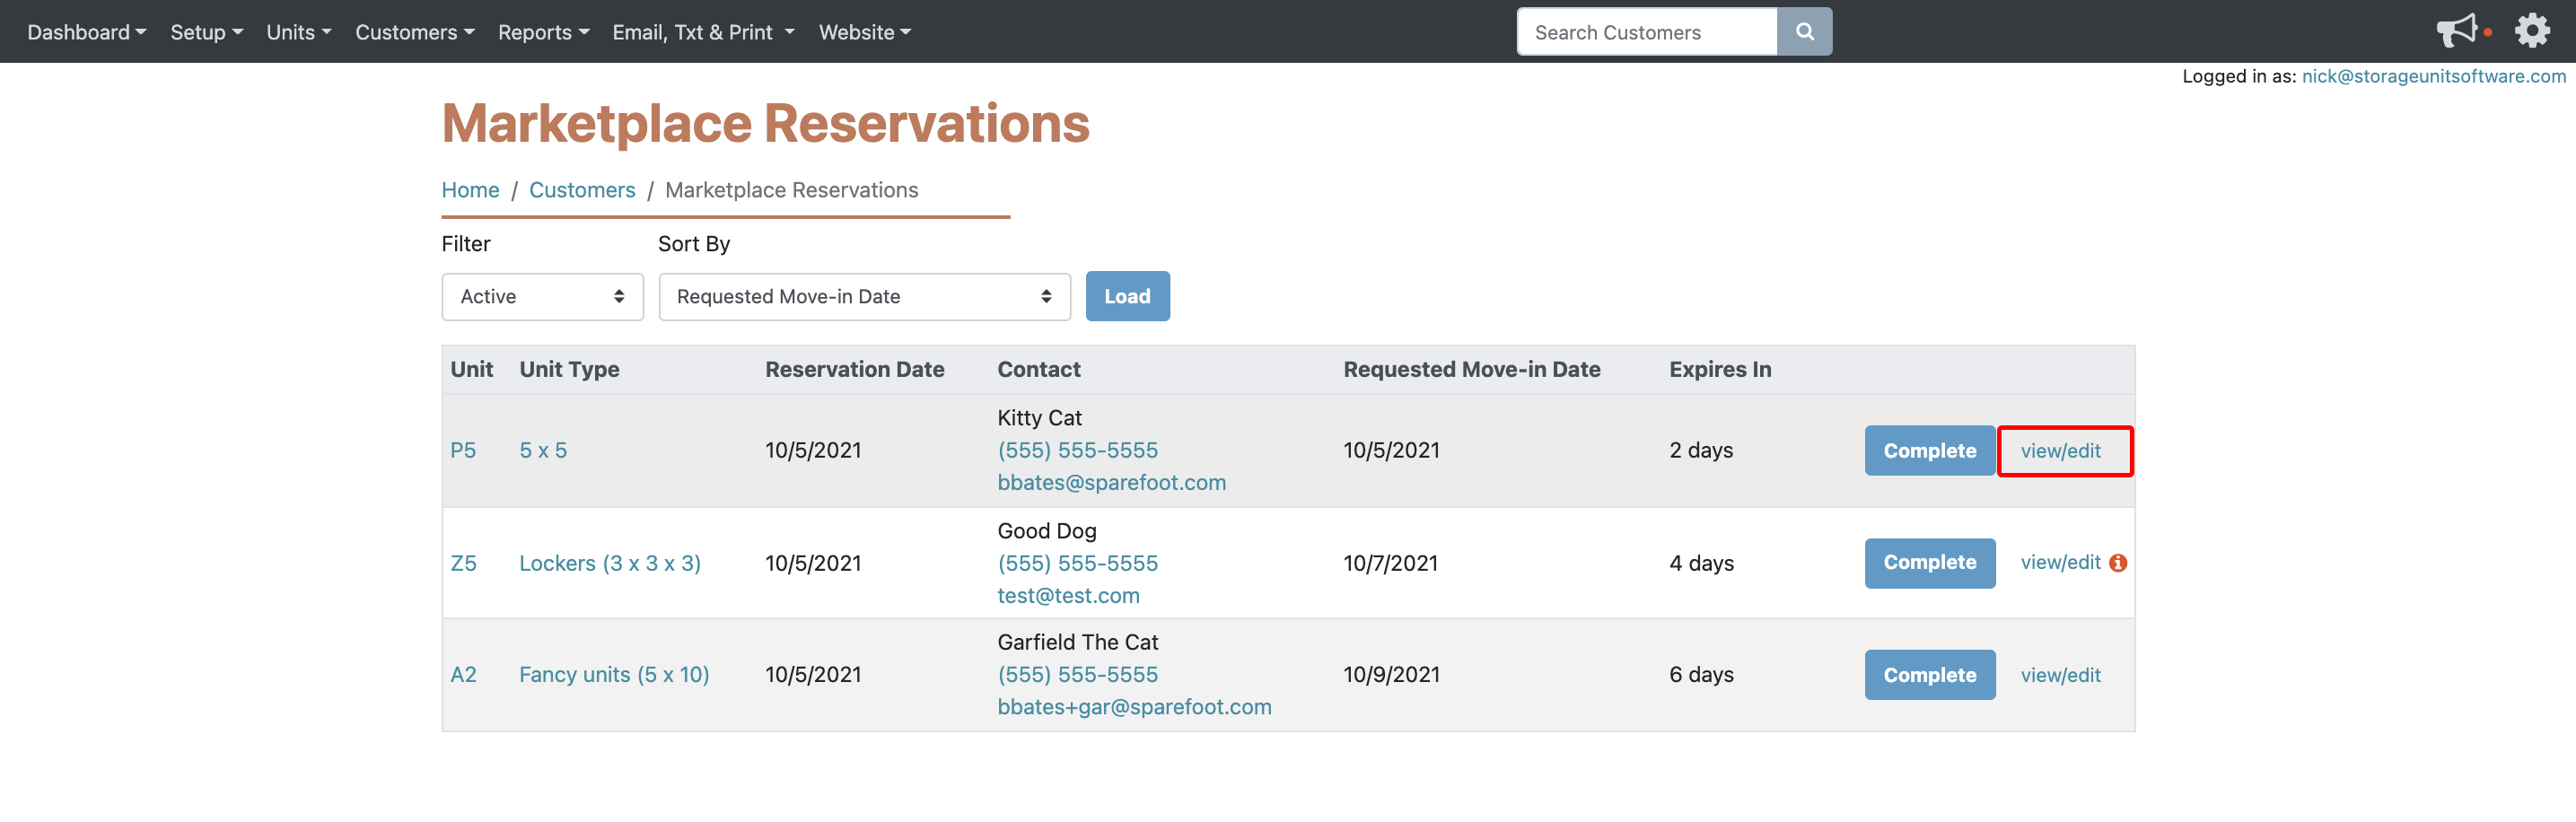Click the Contact column header
Image resolution: width=2576 pixels, height=822 pixels.
coord(1038,370)
